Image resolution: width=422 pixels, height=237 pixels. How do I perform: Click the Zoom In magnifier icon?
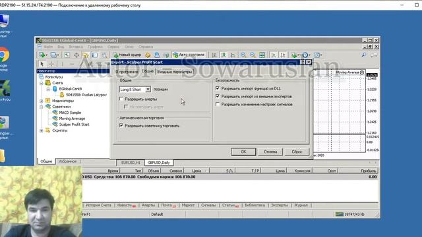point(243,55)
